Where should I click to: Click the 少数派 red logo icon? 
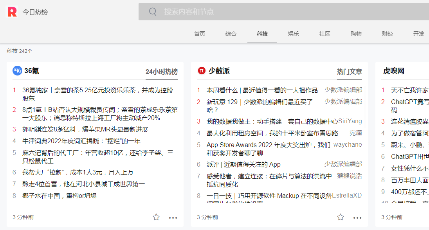click(x=202, y=71)
